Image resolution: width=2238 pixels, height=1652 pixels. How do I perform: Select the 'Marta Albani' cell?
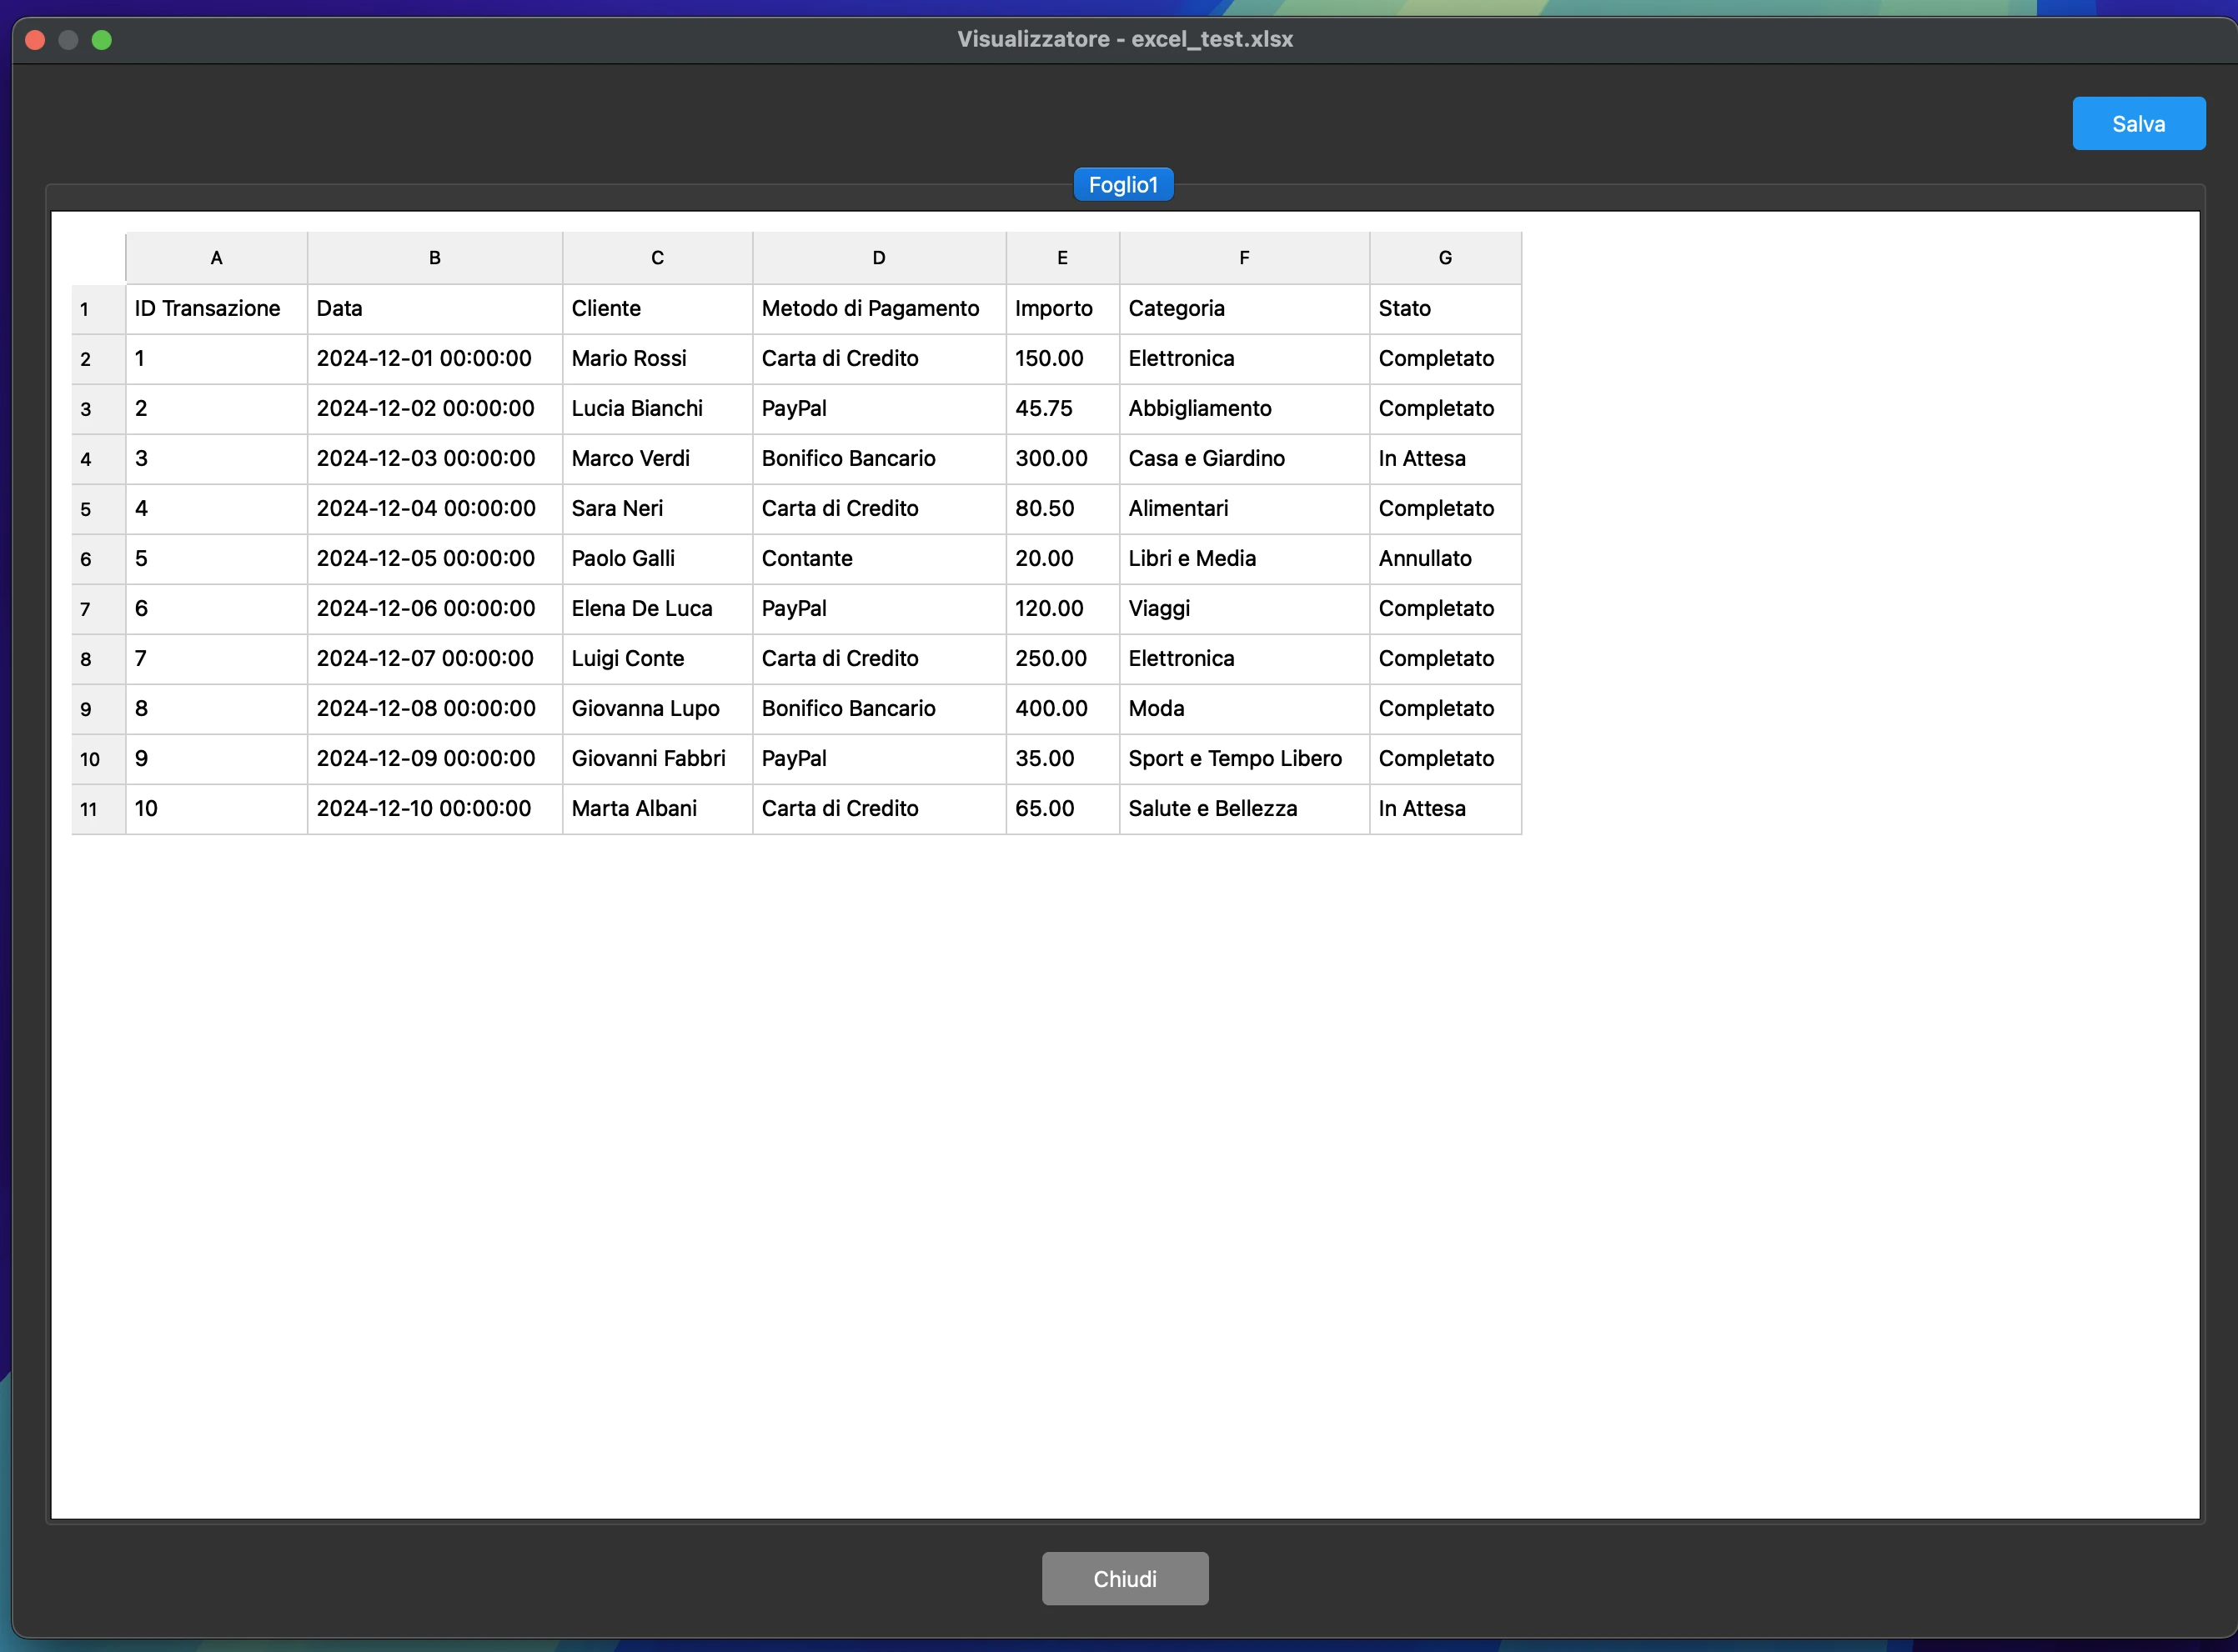657,808
